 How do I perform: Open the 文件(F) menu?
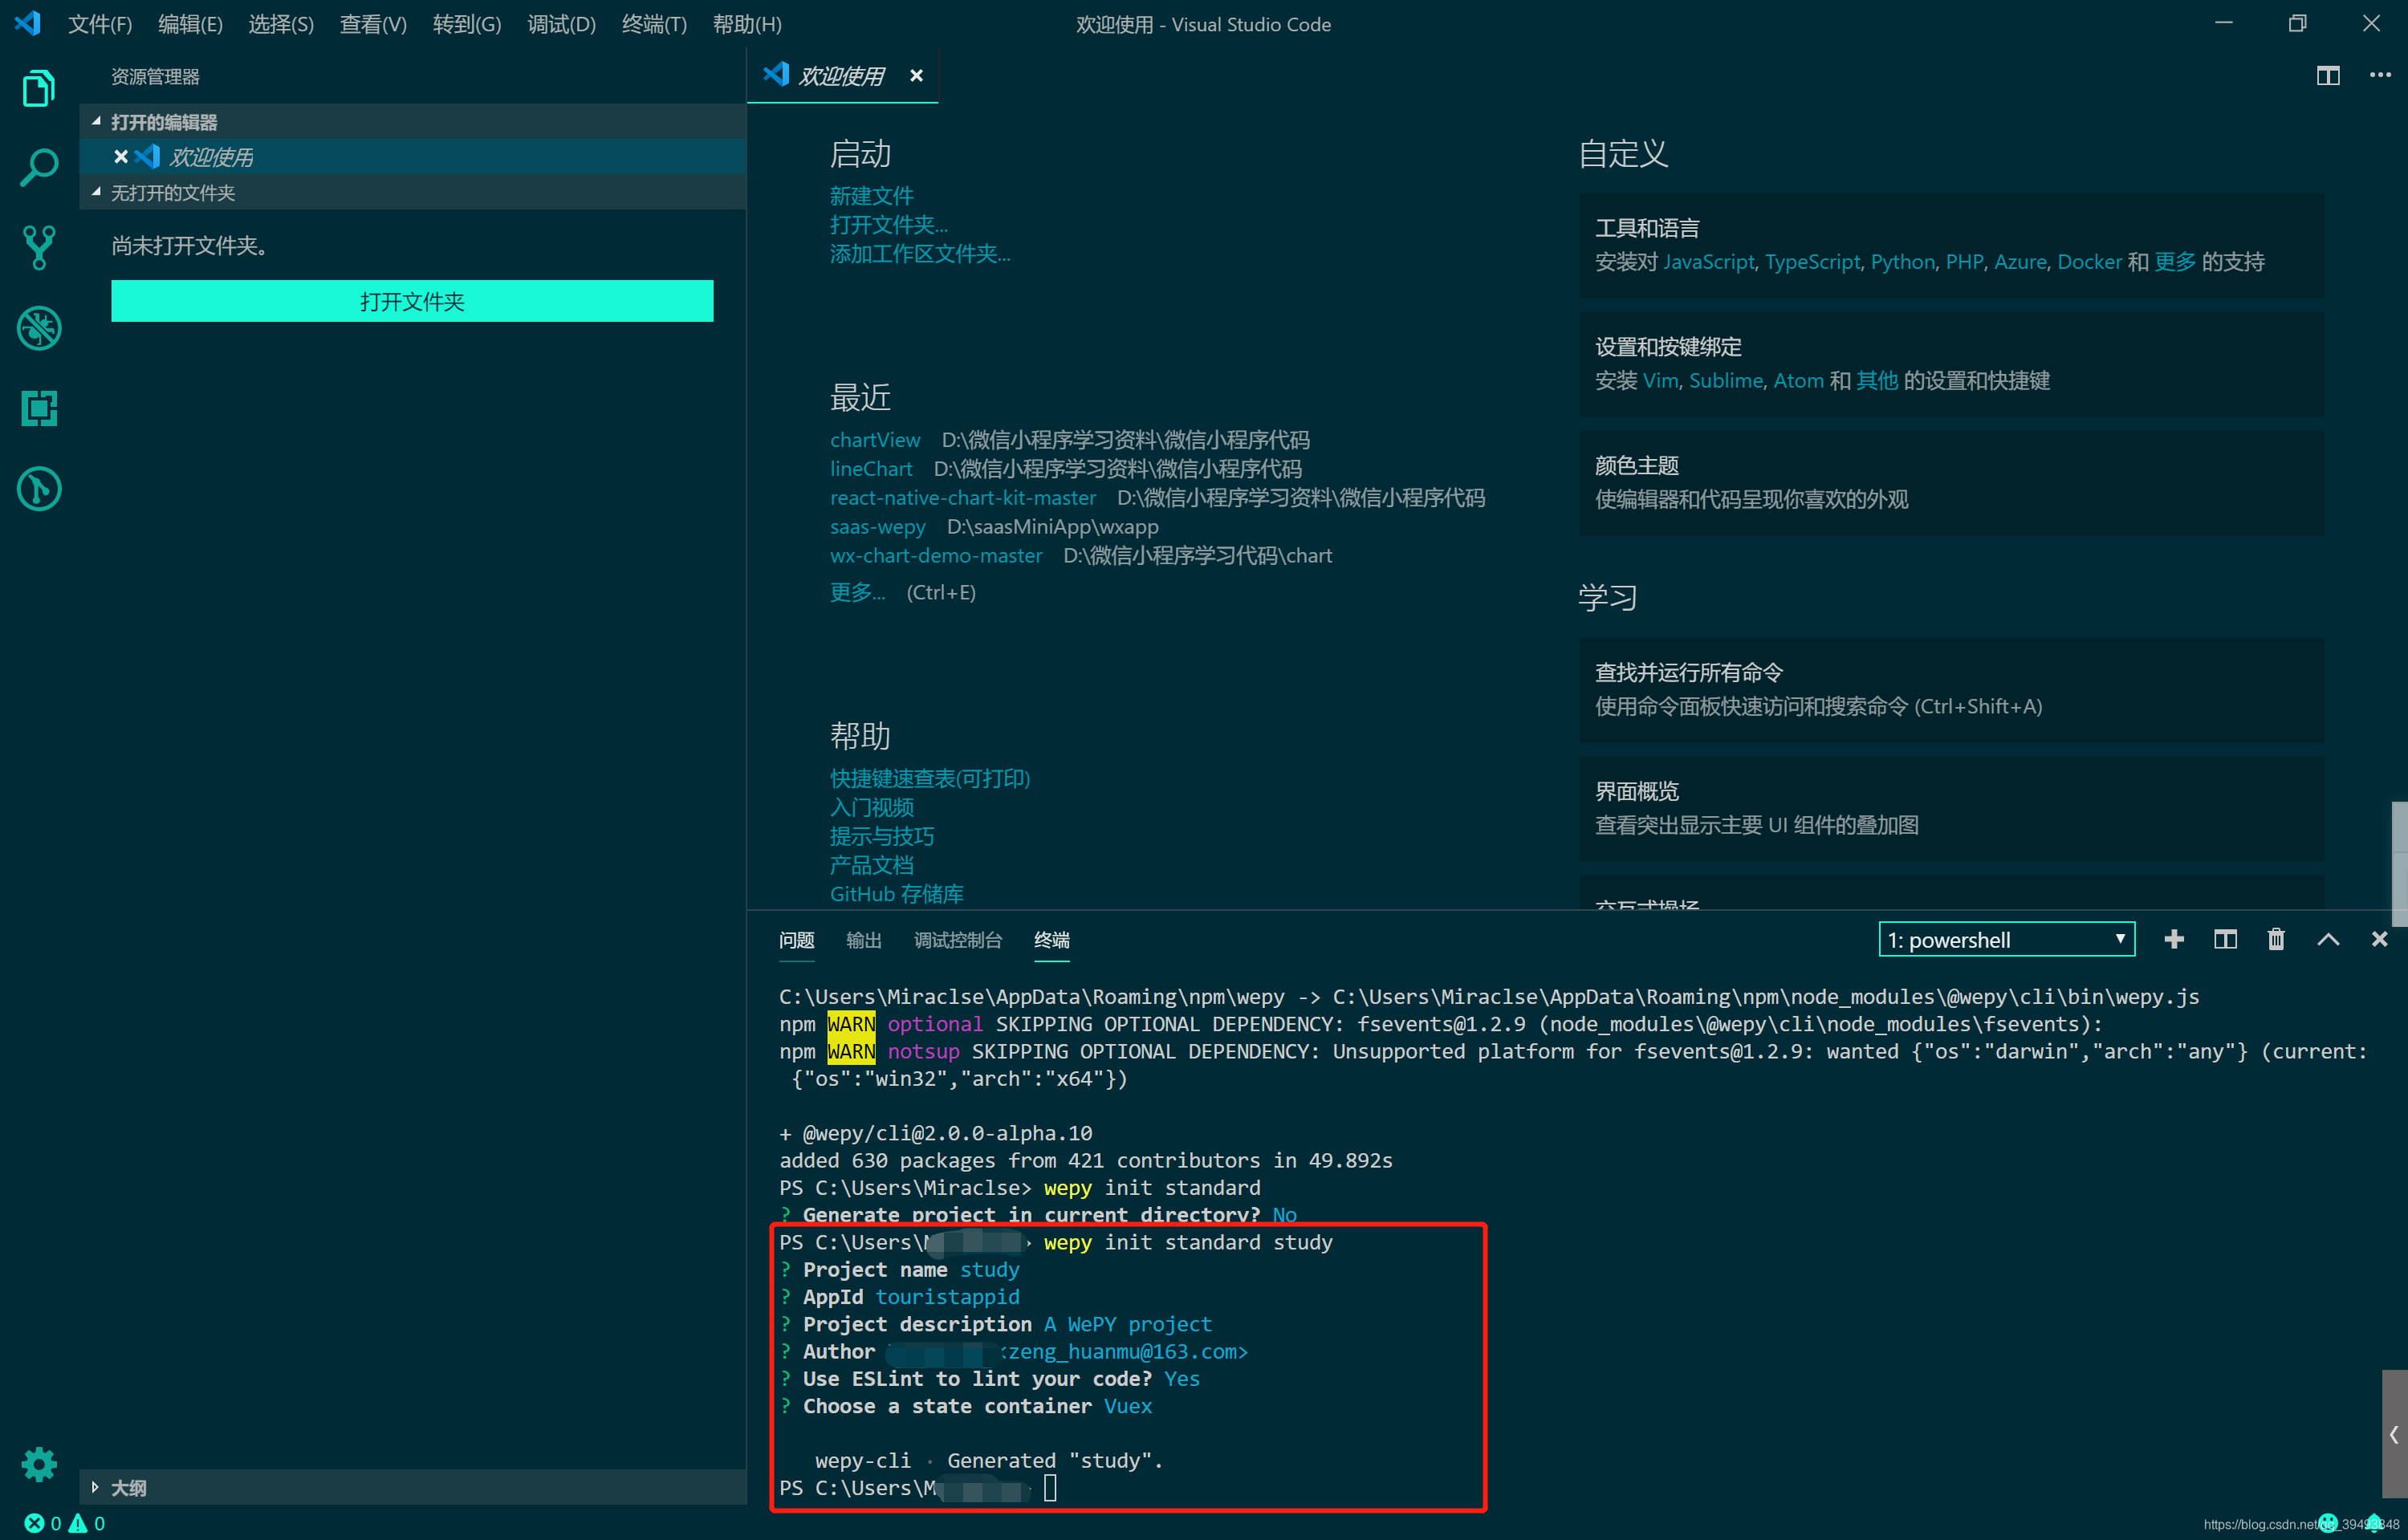(x=99, y=24)
